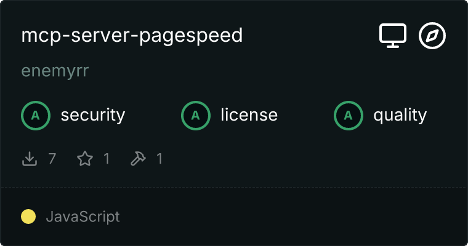Click the dashed divider above JavaScript
Viewport: 468px width, 246px height.
(x=234, y=188)
